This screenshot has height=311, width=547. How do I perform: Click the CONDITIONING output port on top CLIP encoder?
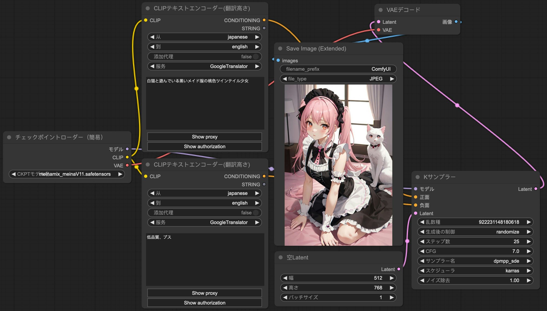click(264, 20)
